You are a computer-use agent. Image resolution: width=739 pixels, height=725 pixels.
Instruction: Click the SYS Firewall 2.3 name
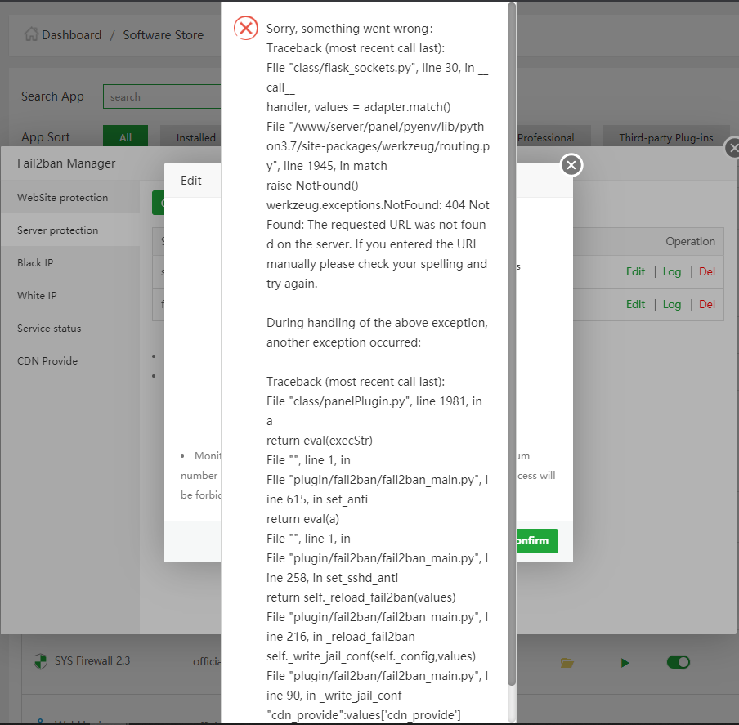(x=92, y=660)
